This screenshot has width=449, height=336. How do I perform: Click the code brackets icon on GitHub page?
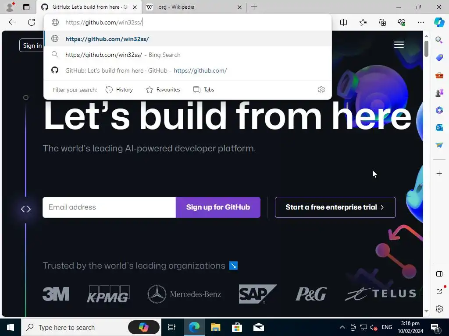click(26, 209)
